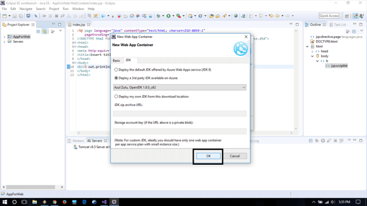Click the Search flashlight toolbar icon
This screenshot has height=206, width=367.
coord(225,16)
